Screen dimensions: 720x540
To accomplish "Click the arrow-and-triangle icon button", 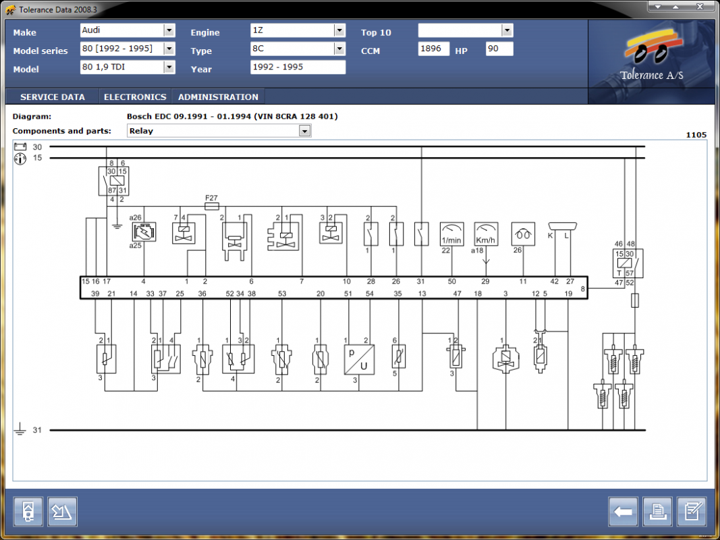I will coord(63,512).
